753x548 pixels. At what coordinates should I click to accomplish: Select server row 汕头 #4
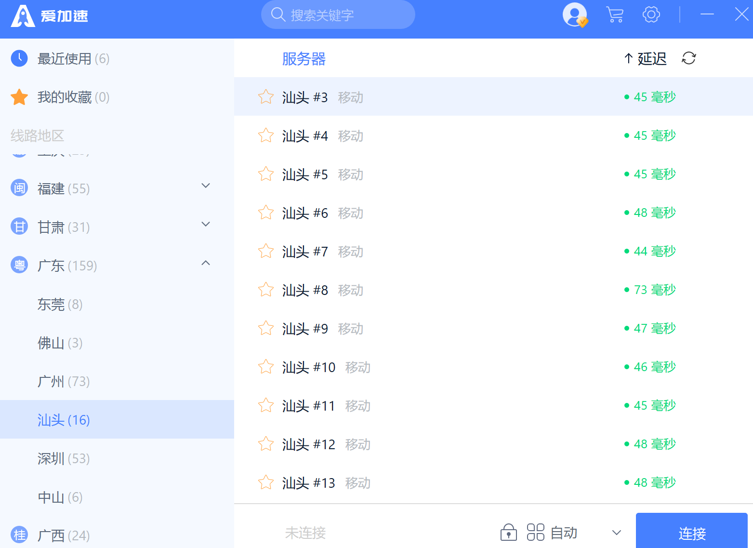coord(493,135)
